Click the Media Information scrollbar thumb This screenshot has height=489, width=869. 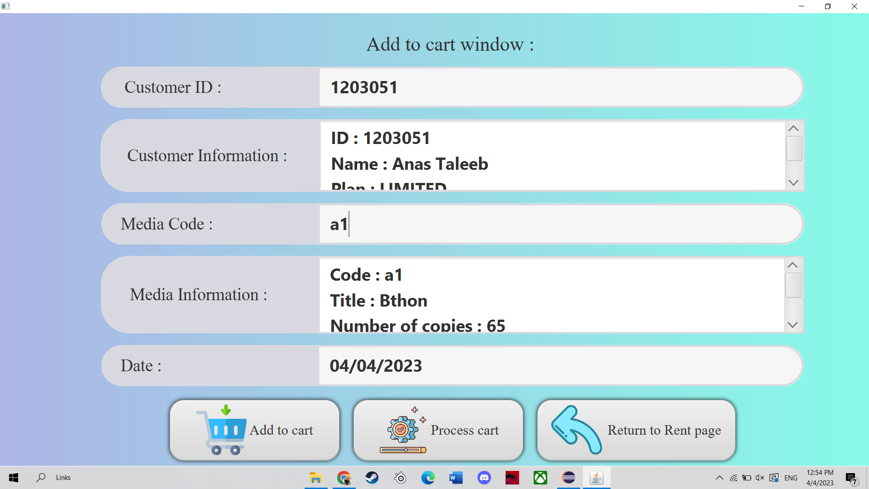(x=793, y=285)
